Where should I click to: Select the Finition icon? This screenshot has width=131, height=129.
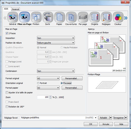(36, 17)
